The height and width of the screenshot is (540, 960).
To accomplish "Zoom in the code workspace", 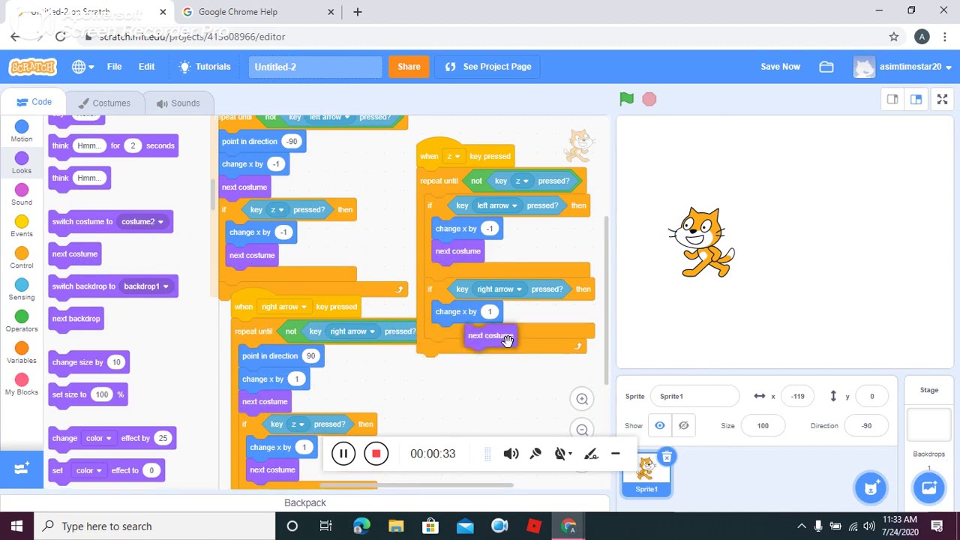I will tap(582, 399).
